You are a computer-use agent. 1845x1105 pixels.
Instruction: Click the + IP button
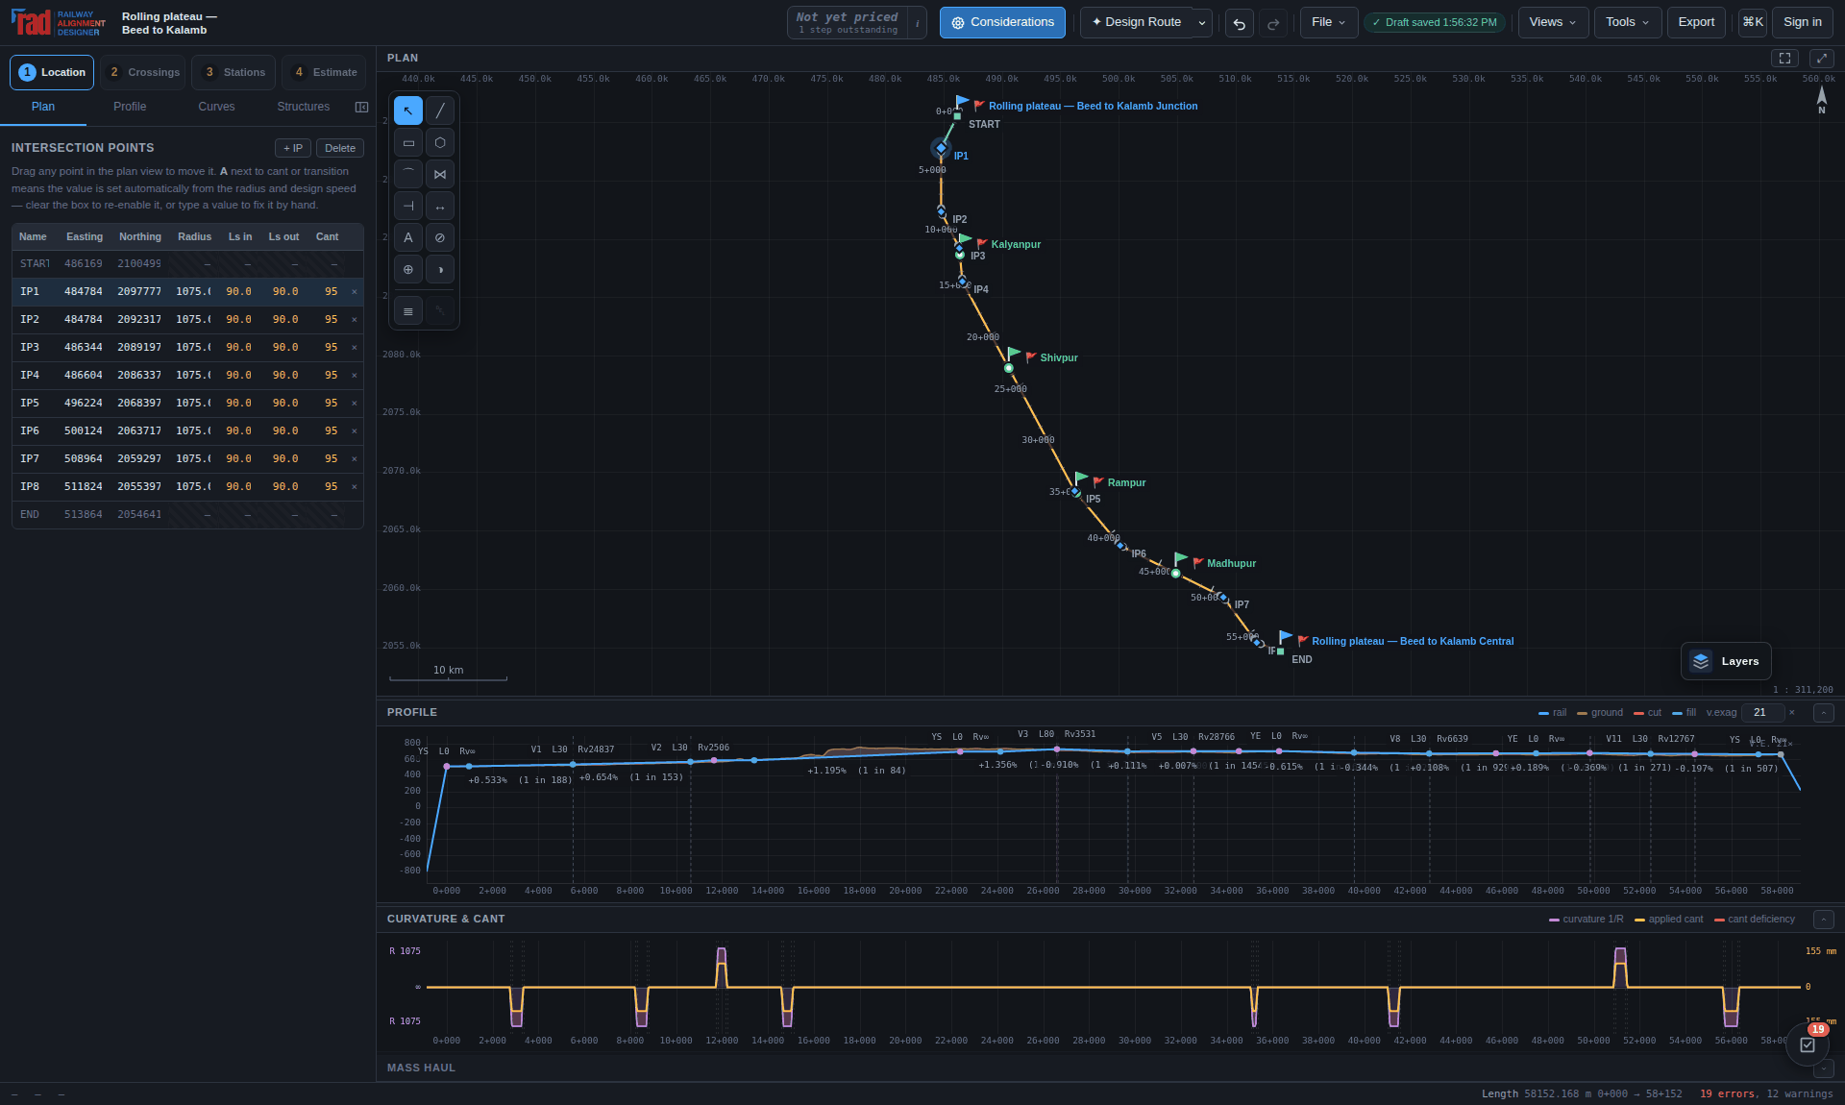[x=293, y=148]
